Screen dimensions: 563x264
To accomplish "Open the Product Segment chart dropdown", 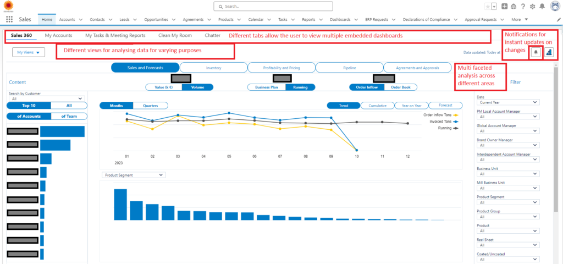I will tap(134, 175).
